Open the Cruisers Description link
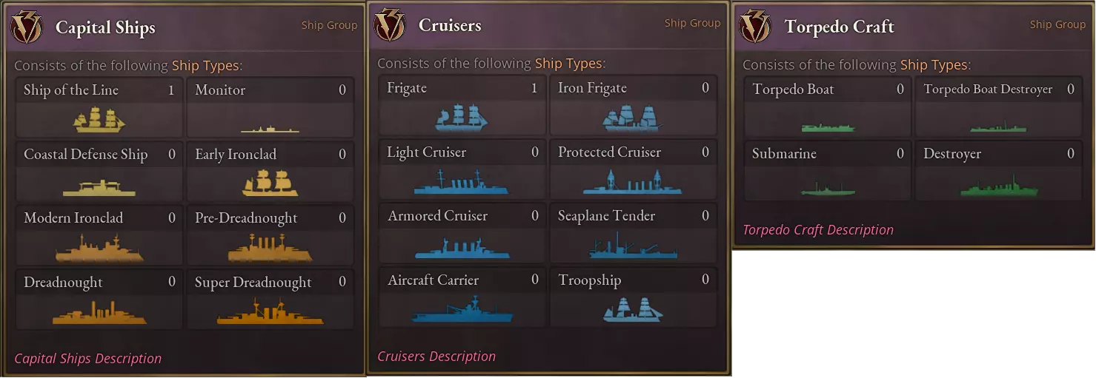The height and width of the screenshot is (378, 1096). point(436,357)
